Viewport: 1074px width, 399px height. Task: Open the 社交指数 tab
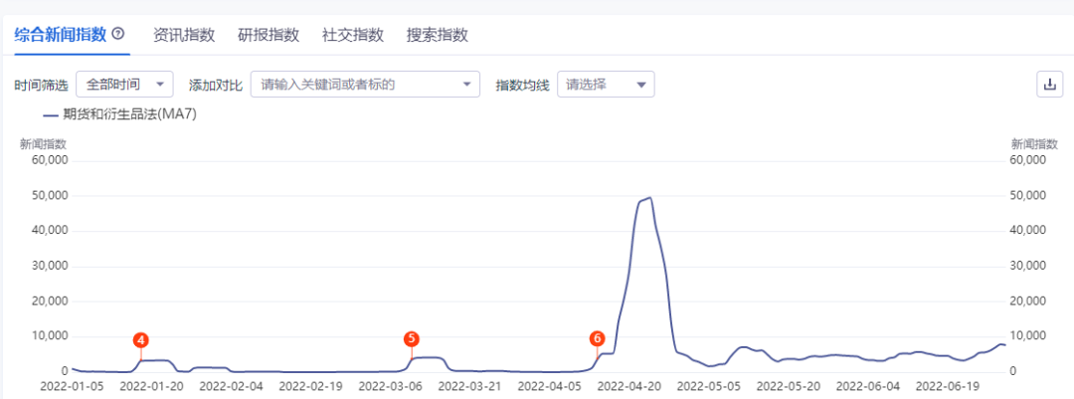[x=353, y=35]
